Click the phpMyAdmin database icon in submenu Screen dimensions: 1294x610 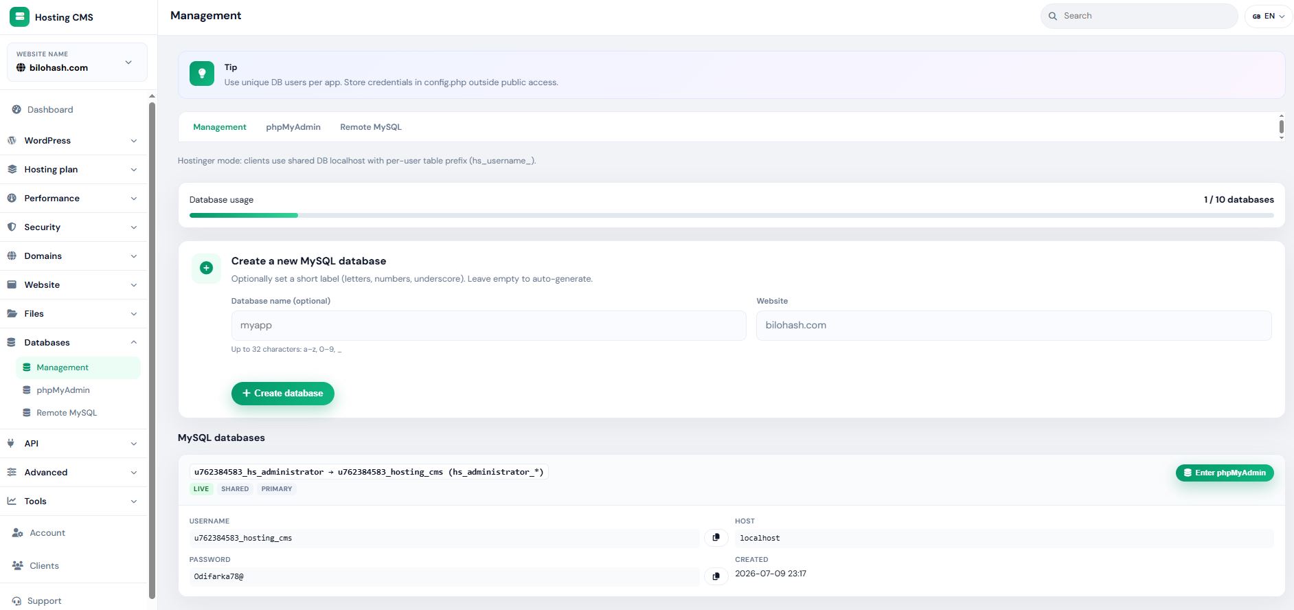27,390
